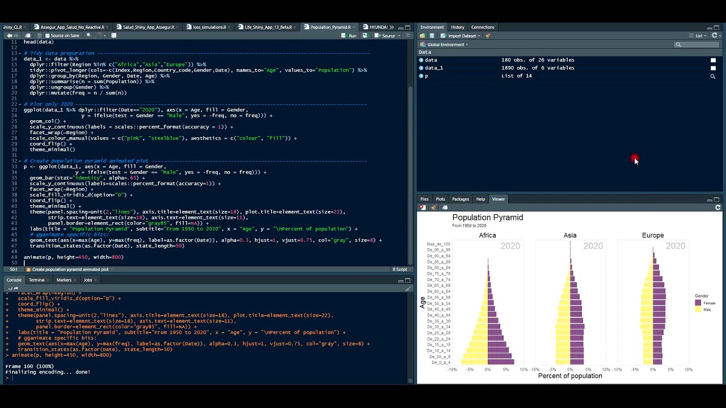The width and height of the screenshot is (726, 408).
Task: Click the yellow Male legend swatch
Action: click(698, 309)
